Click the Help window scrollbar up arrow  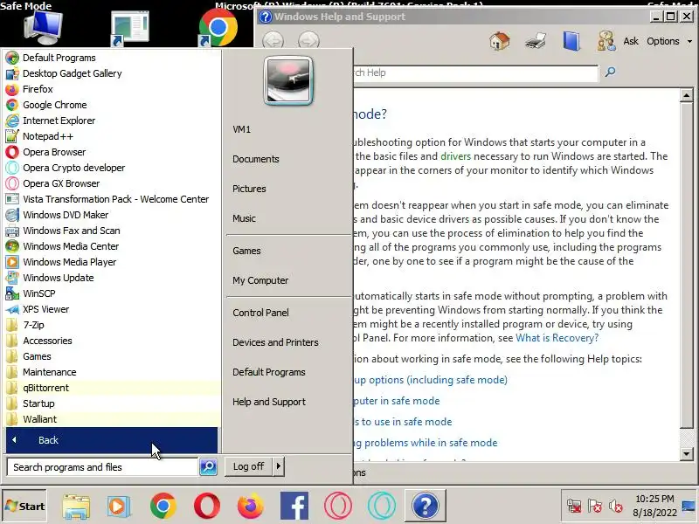[x=687, y=95]
